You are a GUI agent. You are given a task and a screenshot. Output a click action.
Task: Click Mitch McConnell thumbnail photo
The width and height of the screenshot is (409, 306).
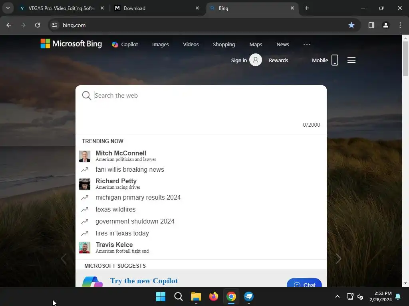pyautogui.click(x=85, y=156)
